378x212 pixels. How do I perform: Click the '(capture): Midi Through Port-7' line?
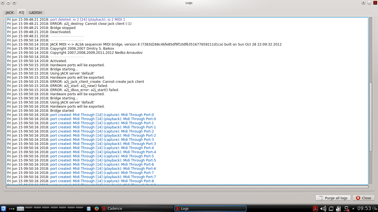(81, 173)
